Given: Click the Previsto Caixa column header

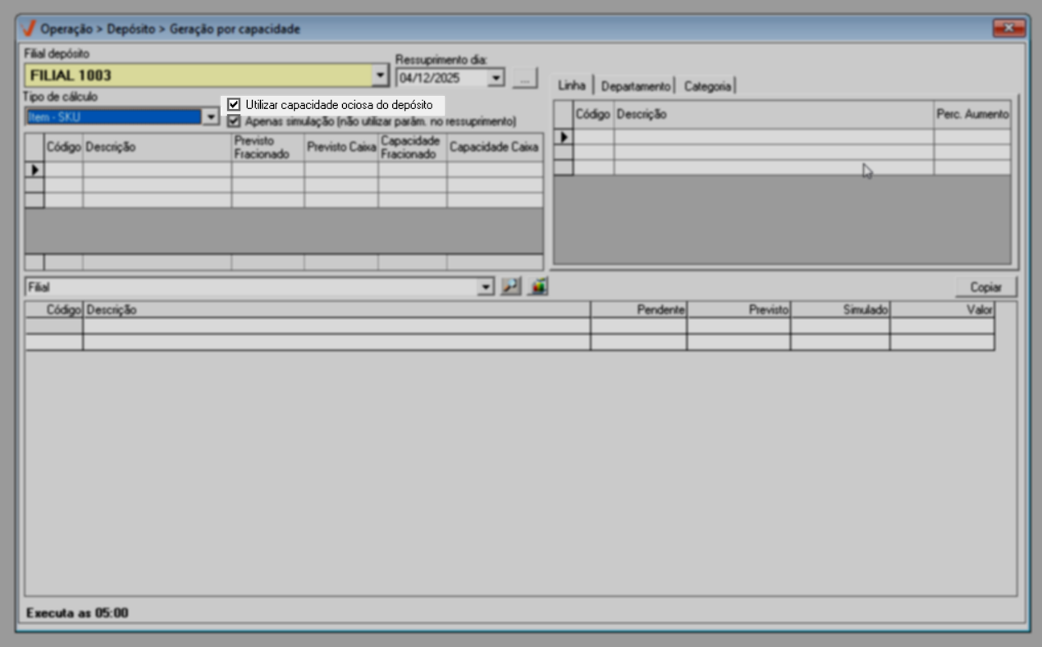Looking at the screenshot, I should point(341,148).
